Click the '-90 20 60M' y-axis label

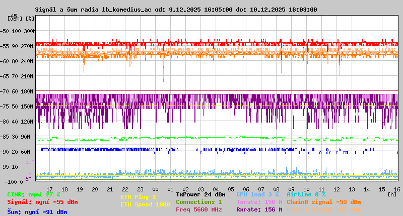click(x=15, y=152)
